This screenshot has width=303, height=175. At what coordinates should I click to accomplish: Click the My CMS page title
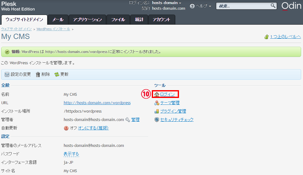tap(15, 37)
